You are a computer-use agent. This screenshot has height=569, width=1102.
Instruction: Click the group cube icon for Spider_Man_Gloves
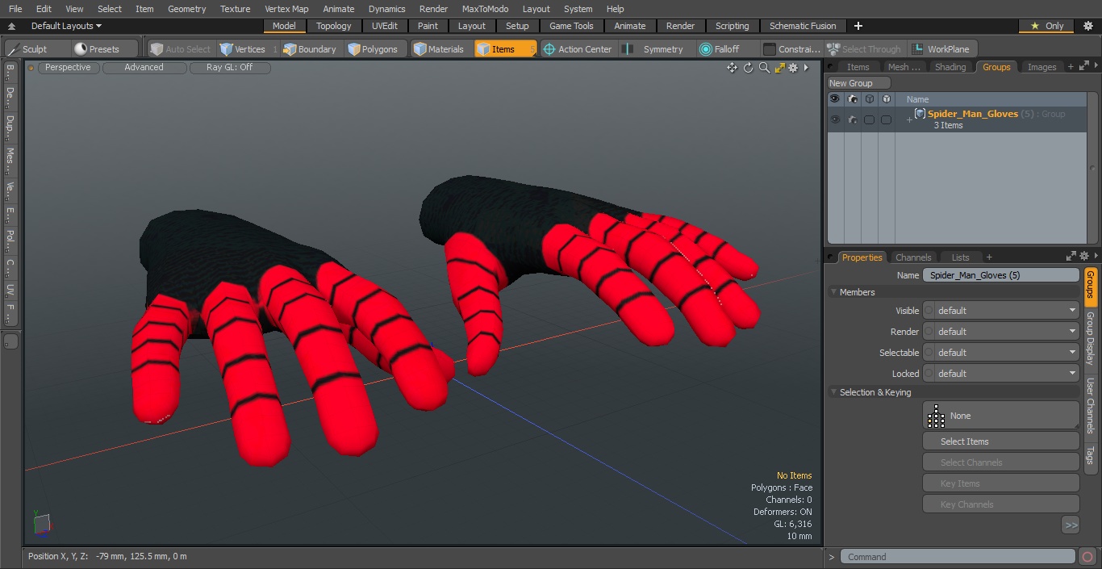tap(920, 114)
